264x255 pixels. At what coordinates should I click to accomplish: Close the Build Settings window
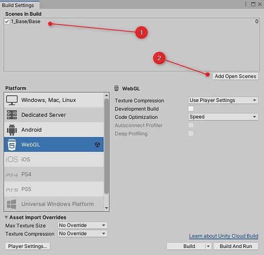260,4
